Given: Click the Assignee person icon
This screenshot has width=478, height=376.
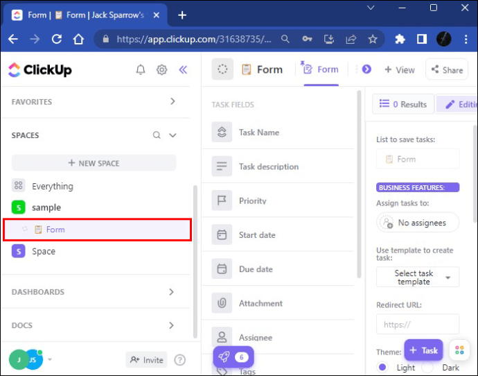Looking at the screenshot, I should [222, 337].
